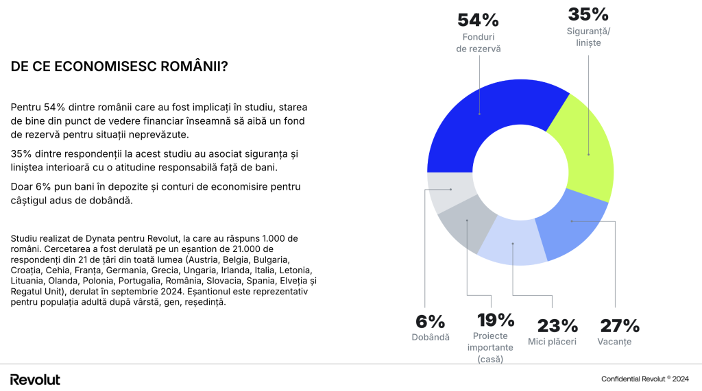Click the 23% Mici plăceri label
This screenshot has height=391, width=702.
553,332
